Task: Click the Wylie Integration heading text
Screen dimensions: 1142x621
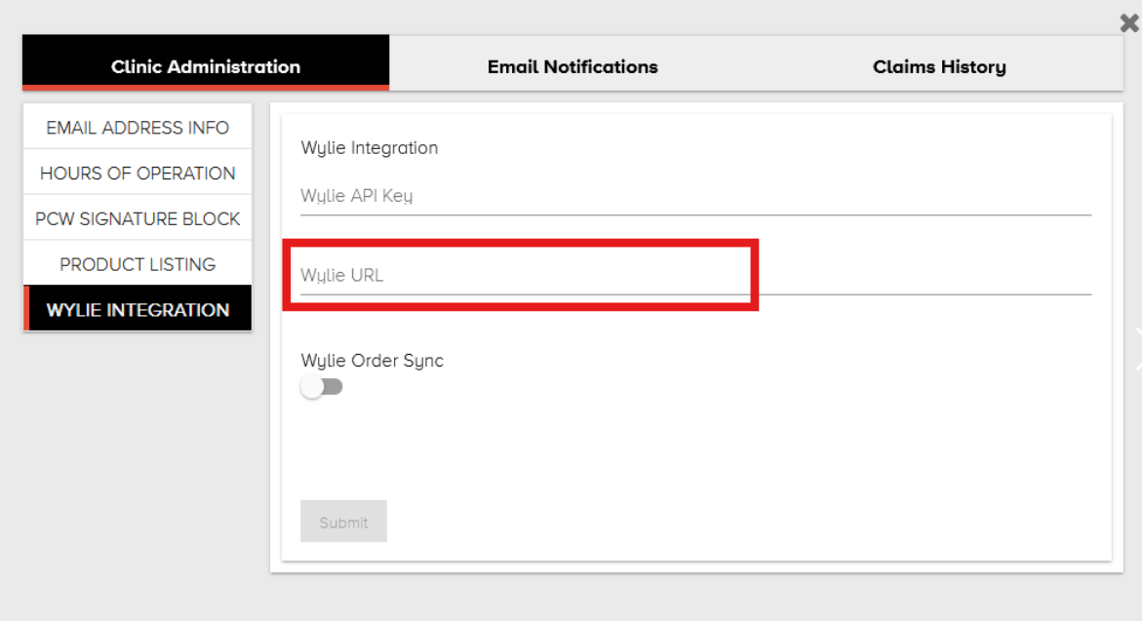Action: click(370, 148)
